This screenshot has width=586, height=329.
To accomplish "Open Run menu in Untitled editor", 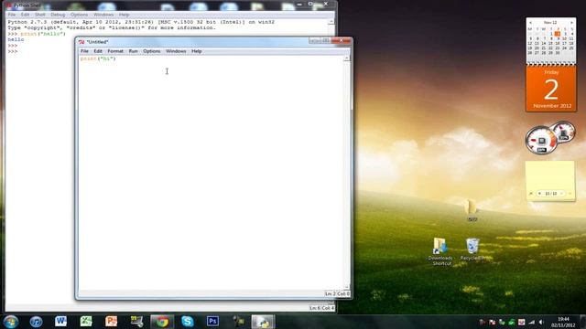I will (133, 51).
